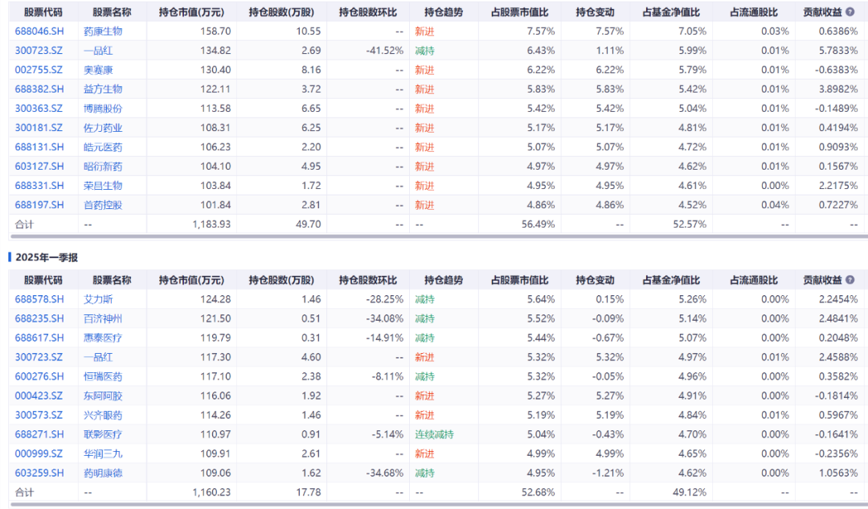Click help icon beside 贡献收益 in top table
Viewport: 868px width, 509px height.
click(850, 11)
